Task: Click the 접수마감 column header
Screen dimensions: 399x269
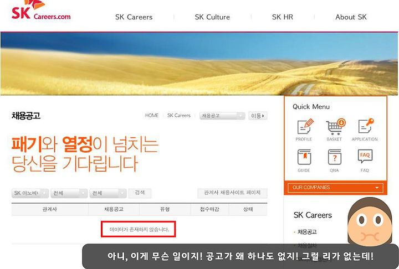Action: pyautogui.click(x=209, y=209)
